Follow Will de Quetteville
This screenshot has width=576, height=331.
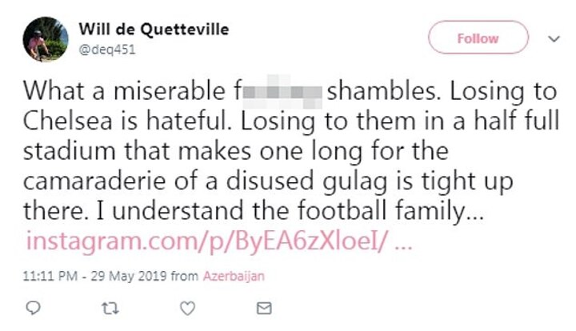[x=478, y=38]
